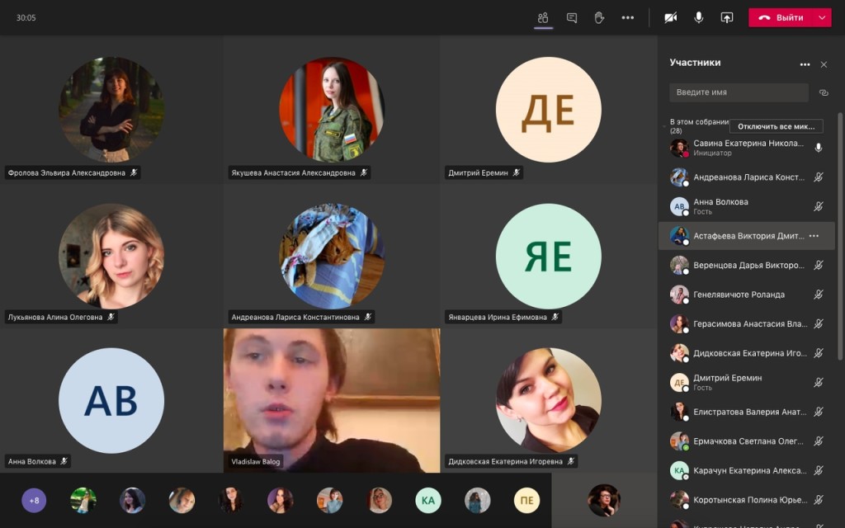Copy meeting link icon beside search field

(824, 92)
